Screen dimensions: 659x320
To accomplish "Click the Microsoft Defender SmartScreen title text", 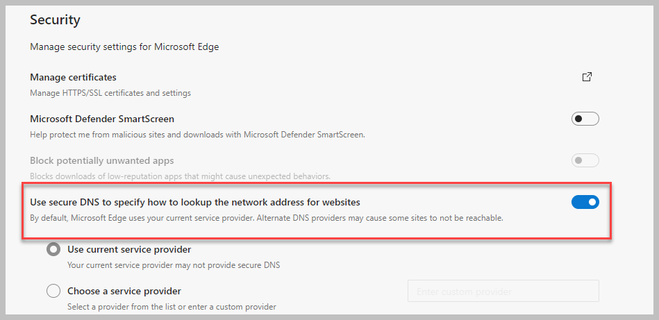I will click(102, 119).
